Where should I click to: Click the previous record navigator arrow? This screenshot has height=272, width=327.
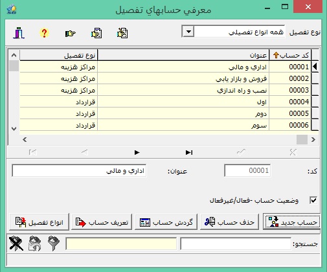tap(85, 153)
